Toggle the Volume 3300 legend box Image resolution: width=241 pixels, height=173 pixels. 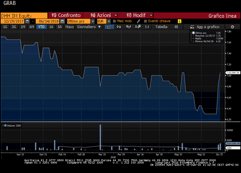coord(5,125)
